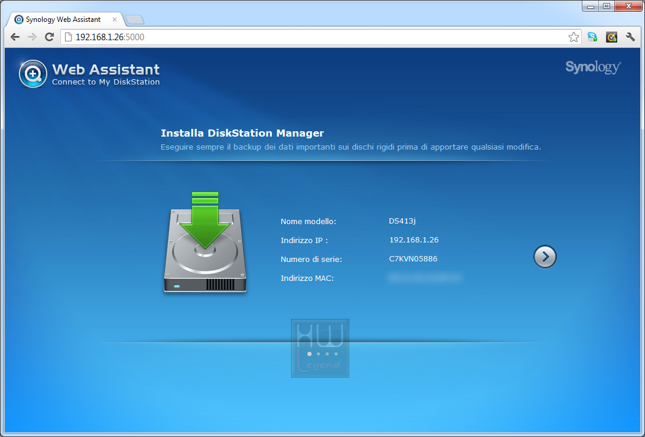Click the model name value DS413j
Image resolution: width=645 pixels, height=437 pixels.
point(402,221)
